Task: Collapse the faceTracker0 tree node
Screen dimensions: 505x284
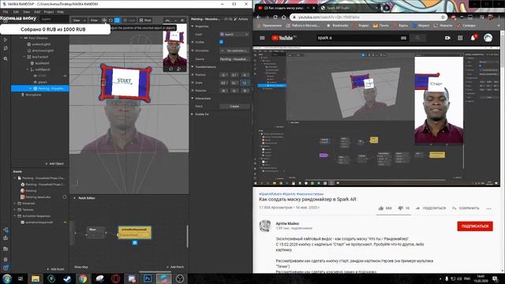Action: point(24,57)
